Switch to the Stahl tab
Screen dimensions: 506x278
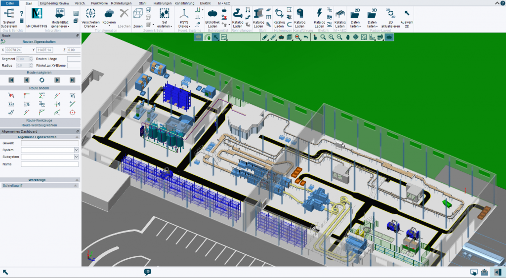[143, 3]
